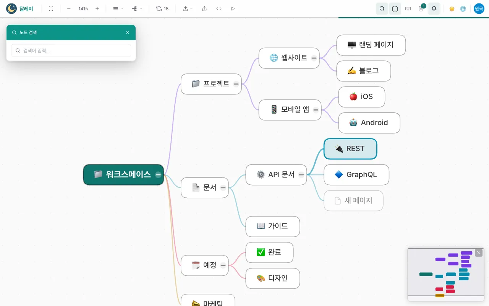Collapse the 모바일 앱 node children
The width and height of the screenshot is (489, 306).
tap(316, 110)
